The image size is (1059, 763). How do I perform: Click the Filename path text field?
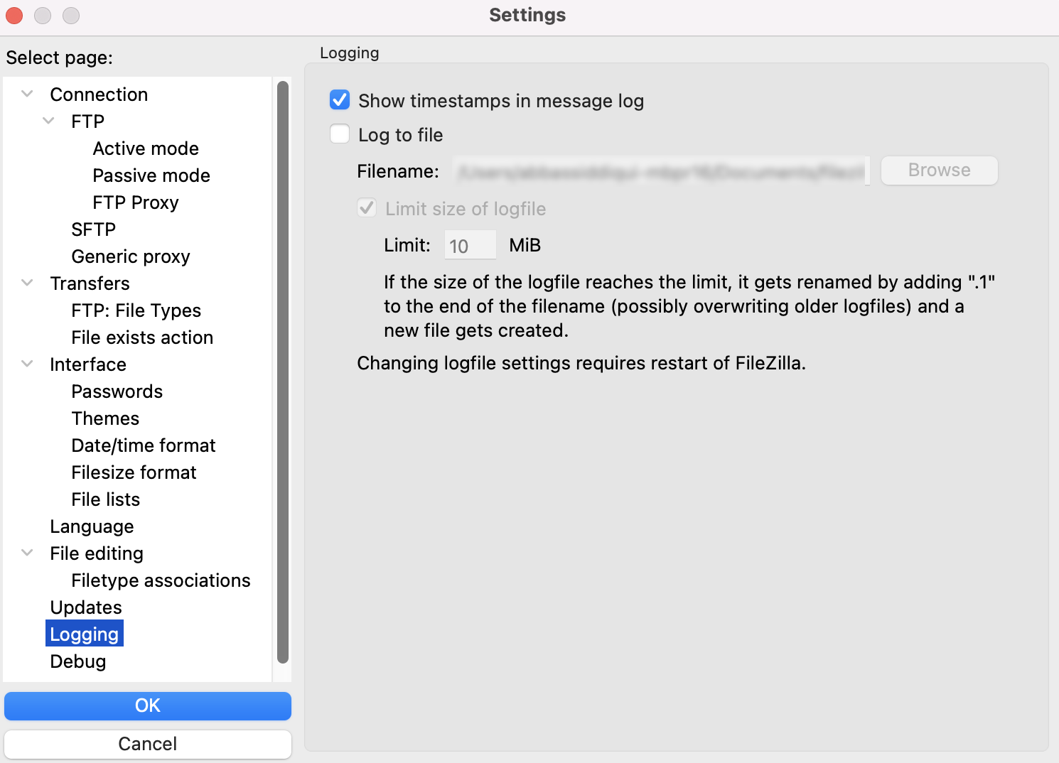coord(661,171)
